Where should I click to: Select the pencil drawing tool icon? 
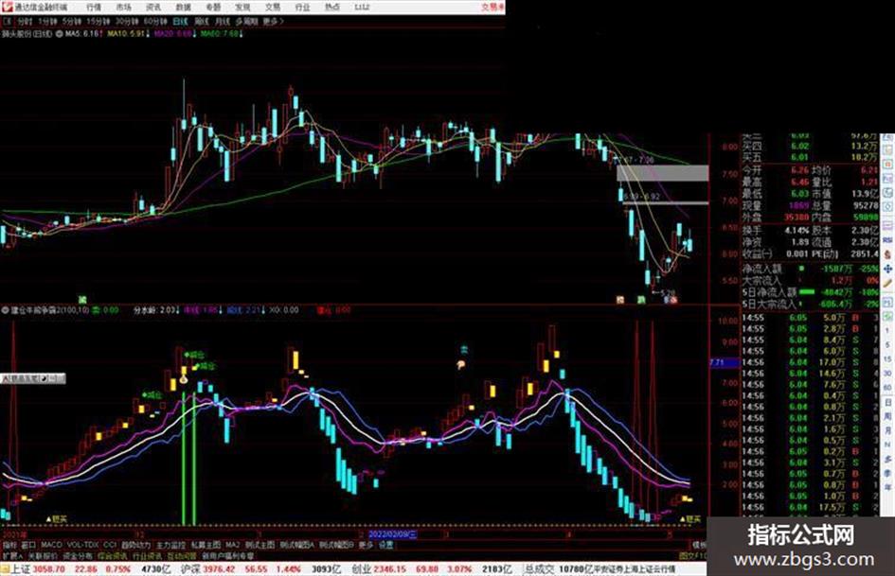[887, 283]
